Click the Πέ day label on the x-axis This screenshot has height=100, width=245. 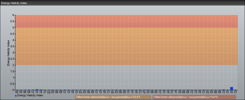(x=208, y=92)
